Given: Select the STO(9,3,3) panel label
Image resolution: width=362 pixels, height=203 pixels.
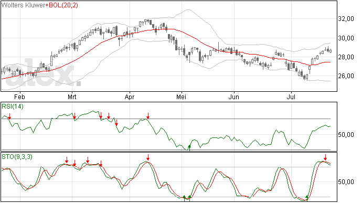Looking at the screenshot, I should 17,157.
